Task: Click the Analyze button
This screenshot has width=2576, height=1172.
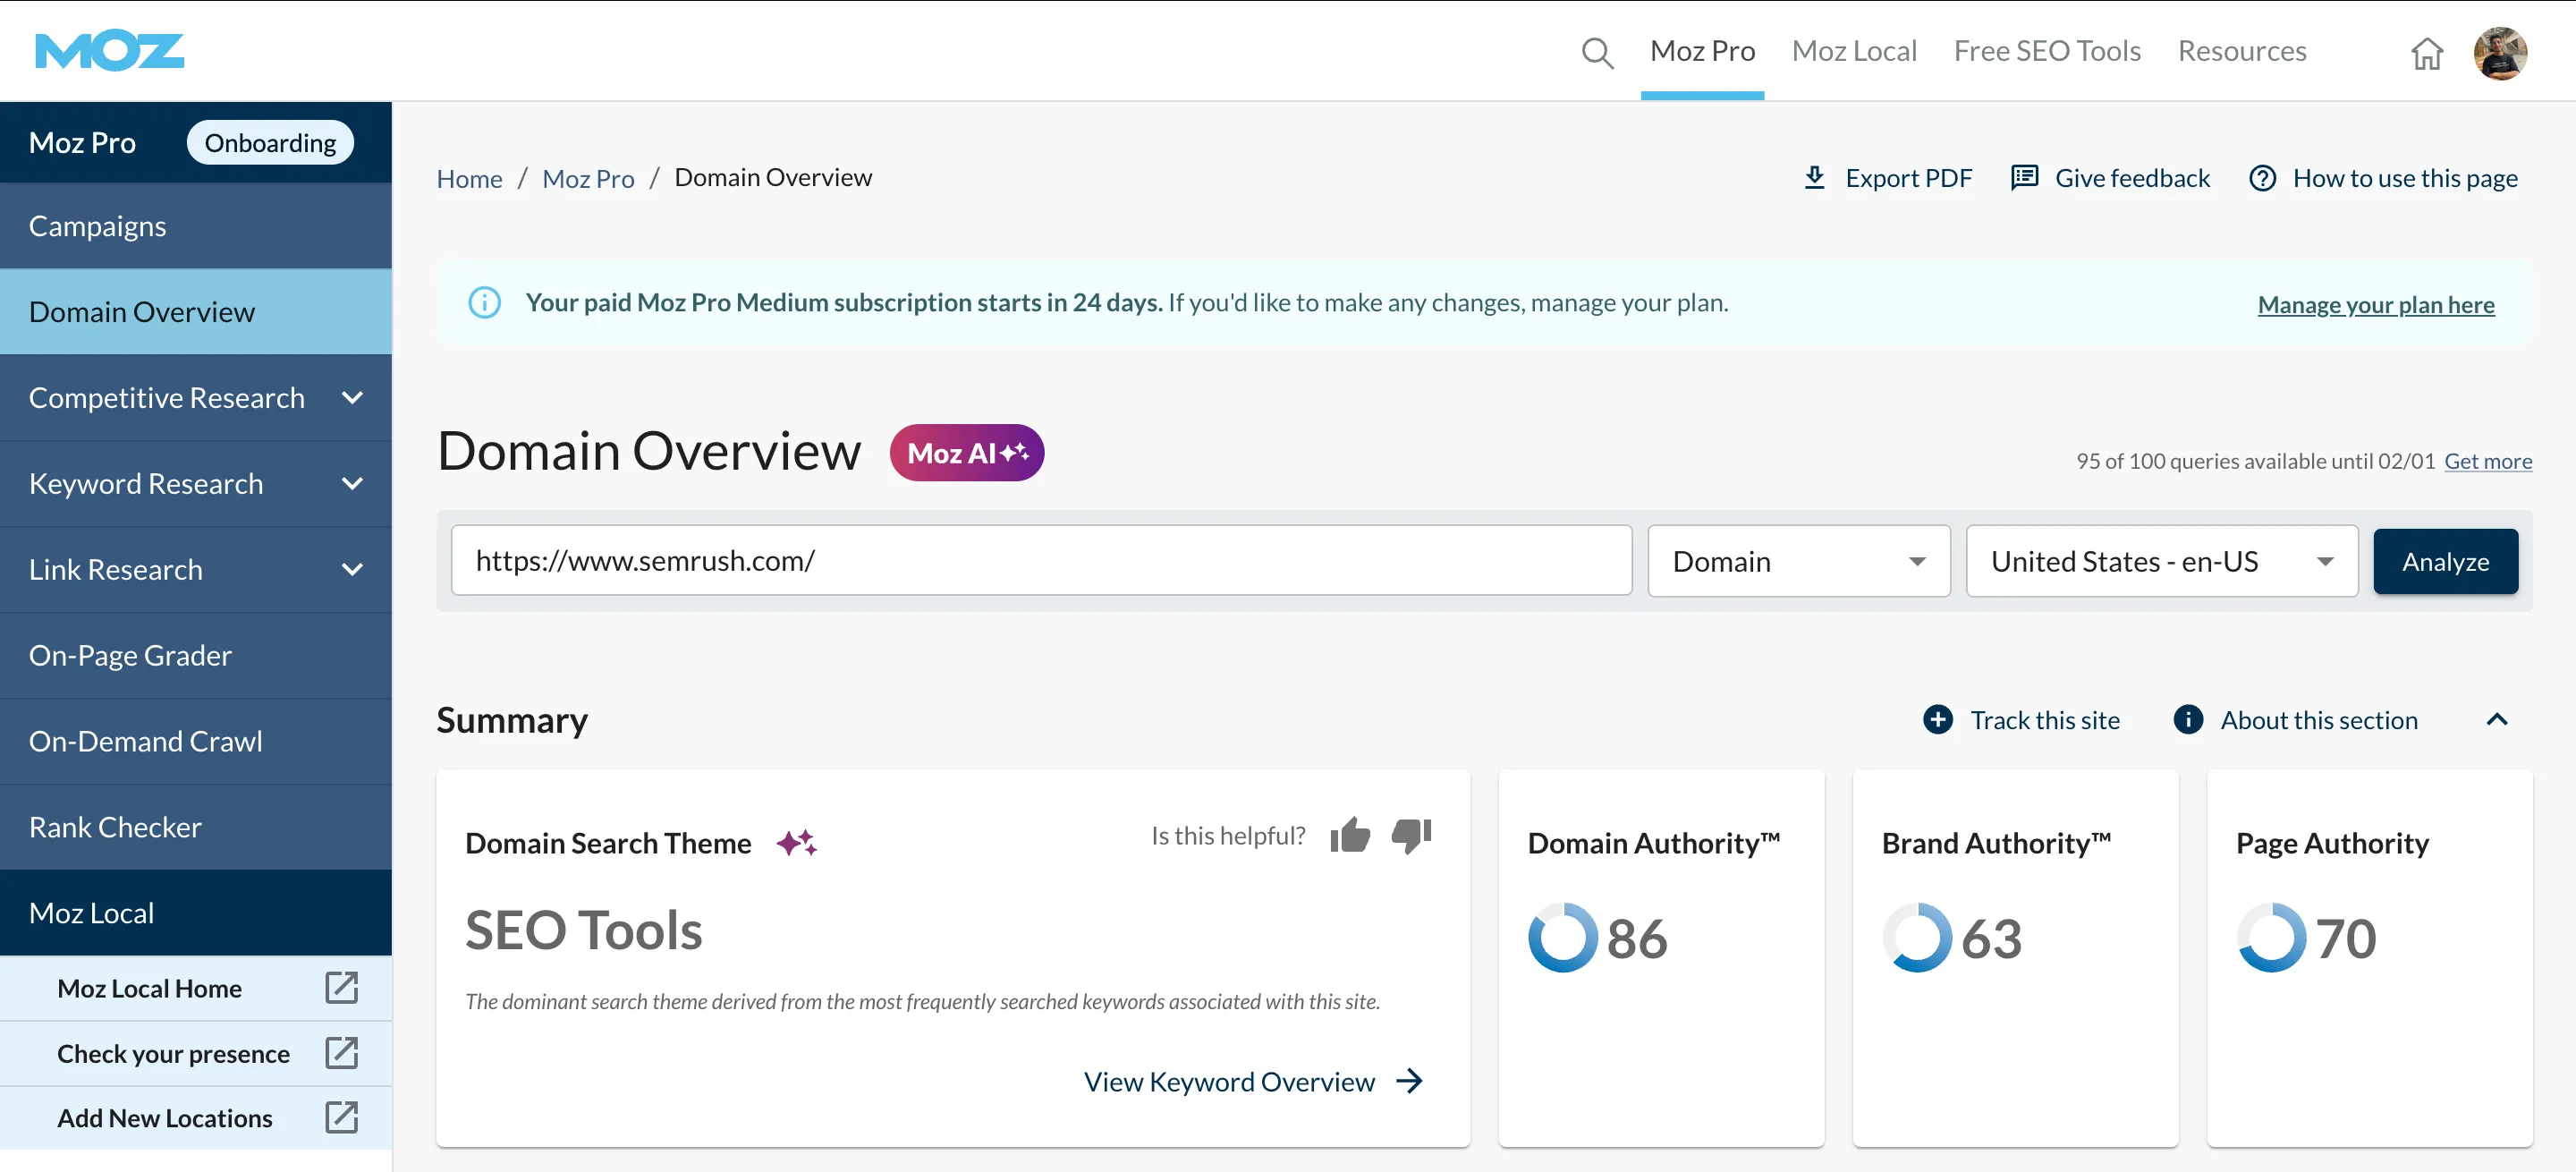Action: 2445,562
